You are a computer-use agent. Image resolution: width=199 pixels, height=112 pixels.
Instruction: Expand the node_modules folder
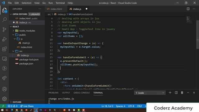coord(13,30)
